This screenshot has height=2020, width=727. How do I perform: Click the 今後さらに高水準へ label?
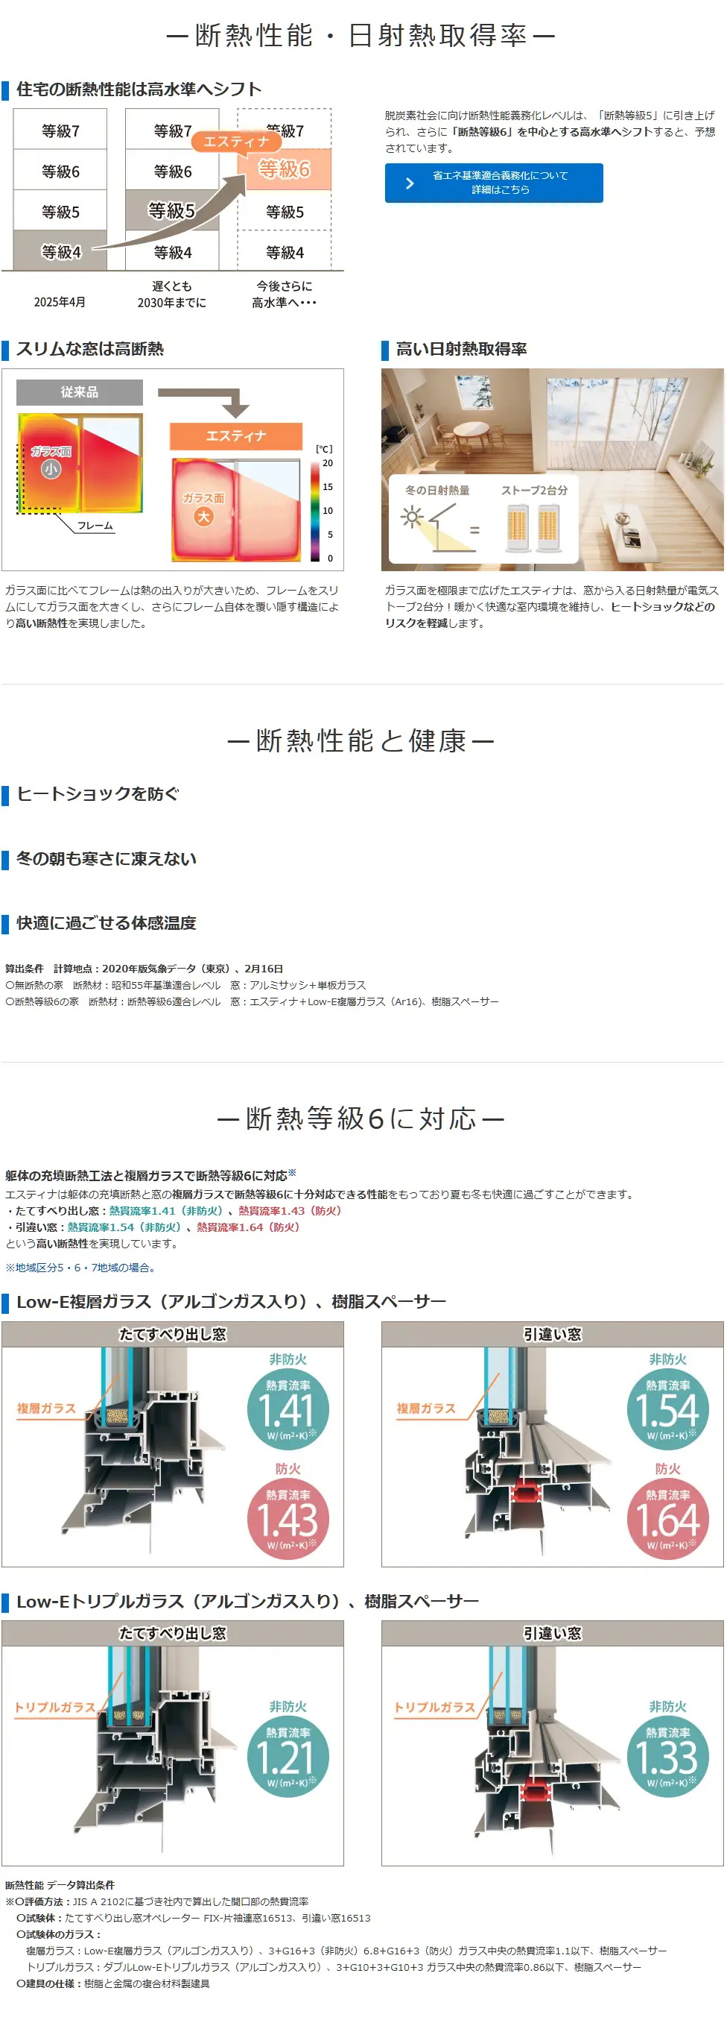pyautogui.click(x=285, y=295)
